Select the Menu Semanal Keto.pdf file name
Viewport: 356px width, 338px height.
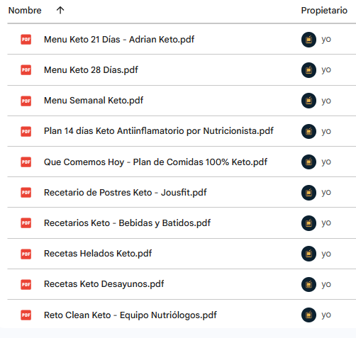pyautogui.click(x=94, y=101)
